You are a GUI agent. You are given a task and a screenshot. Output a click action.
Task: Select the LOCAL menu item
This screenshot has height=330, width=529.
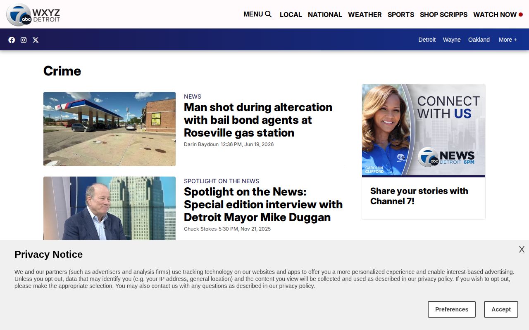point(291,14)
